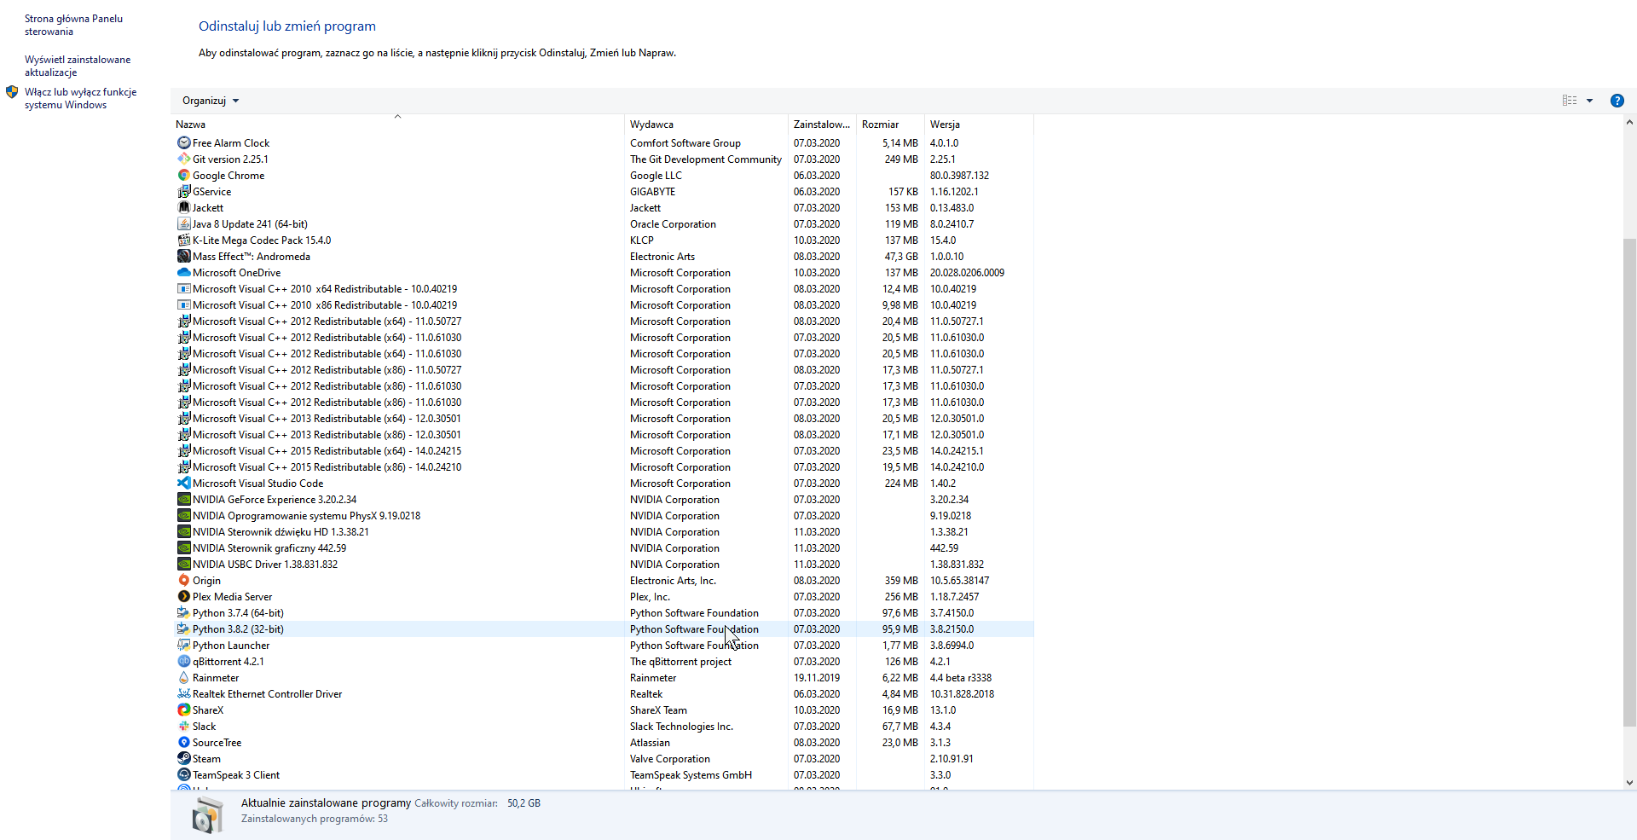Select the Microsoft Visual Studio Code icon
The image size is (1637, 840).
(183, 484)
